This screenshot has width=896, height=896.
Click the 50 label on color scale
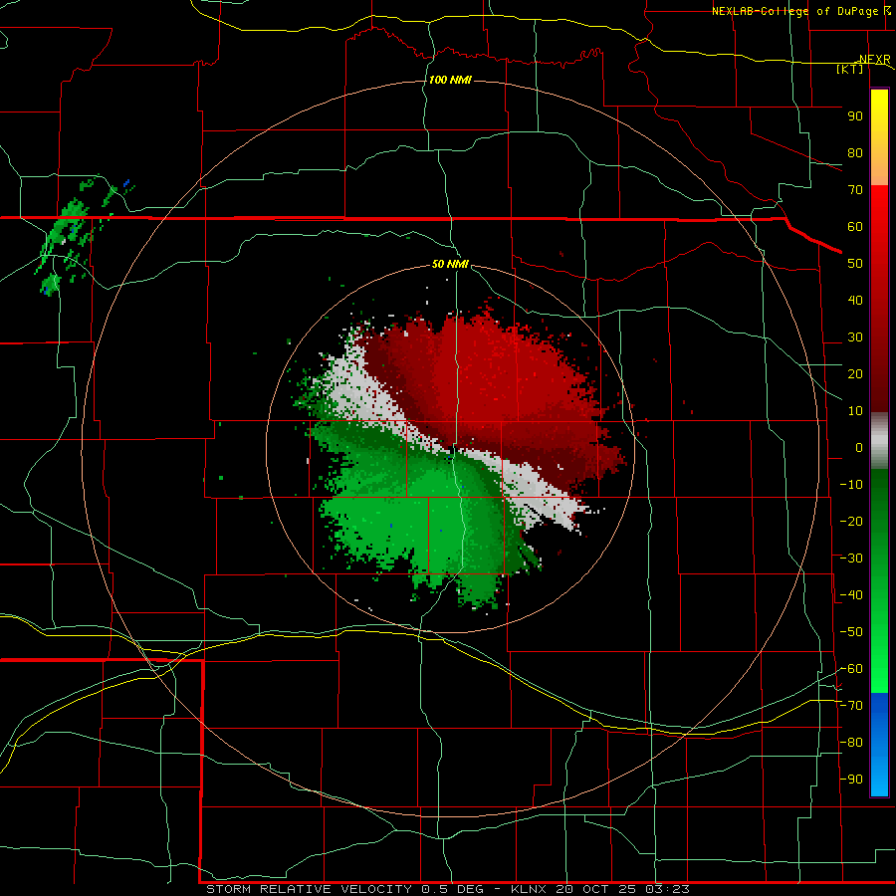(855, 264)
